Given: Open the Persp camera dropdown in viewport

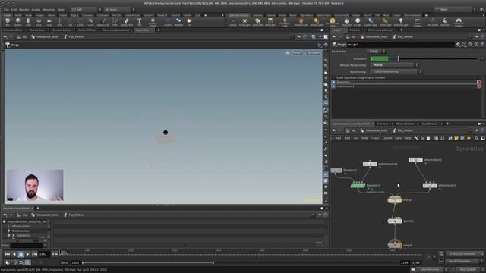Looking at the screenshot, I should pos(297,53).
